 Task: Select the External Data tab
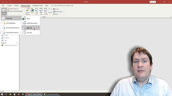(26, 5)
